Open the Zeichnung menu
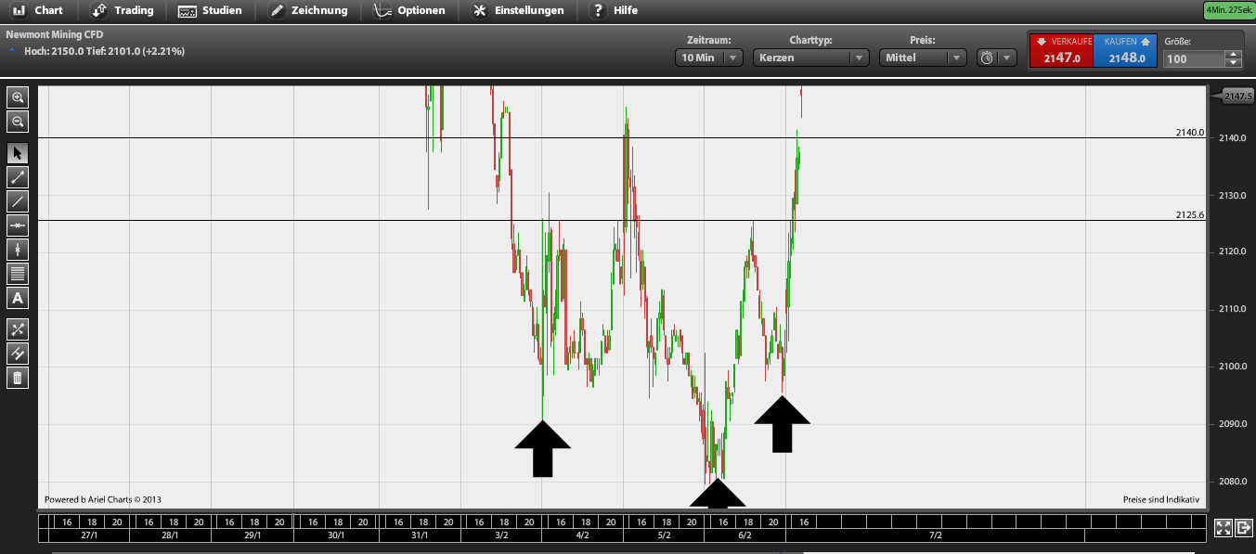 [x=308, y=10]
